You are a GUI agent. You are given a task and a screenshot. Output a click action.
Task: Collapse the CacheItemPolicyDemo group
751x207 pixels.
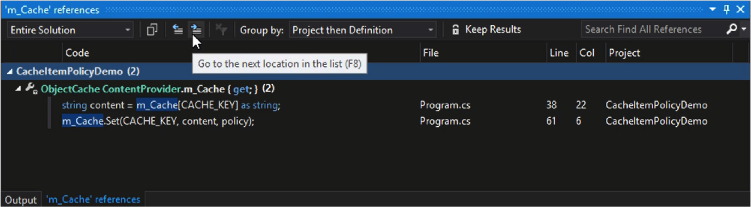(11, 72)
